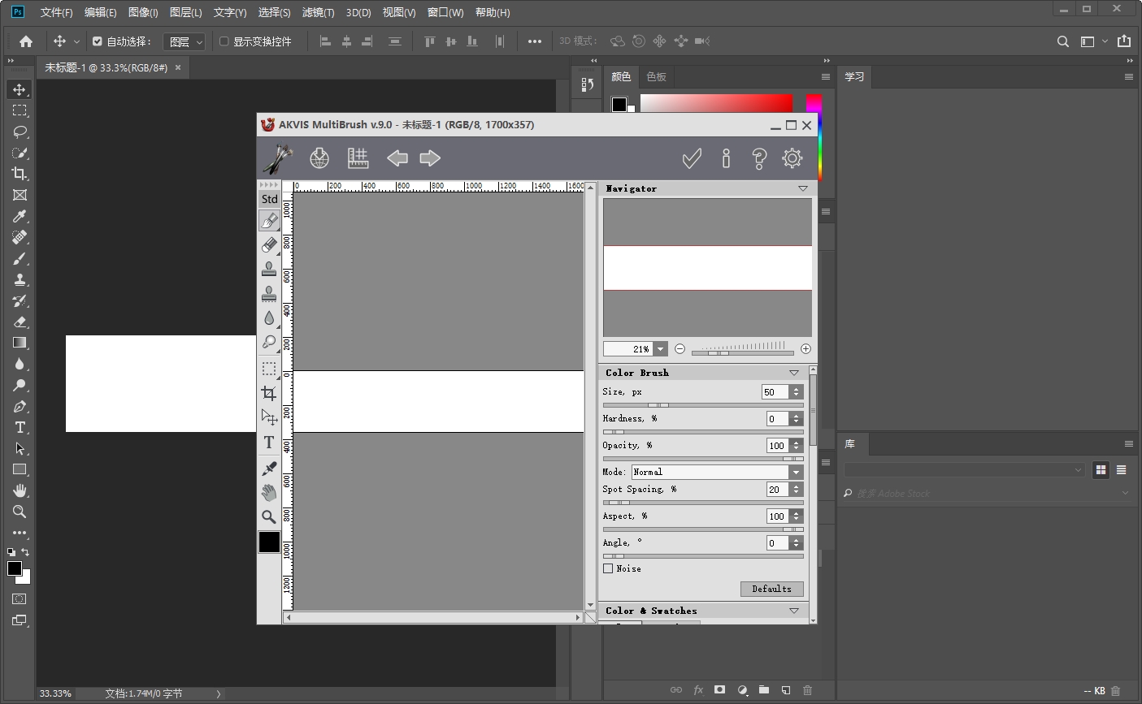This screenshot has height=704, width=1142.
Task: Select the Gradient tool
Action: pyautogui.click(x=20, y=343)
